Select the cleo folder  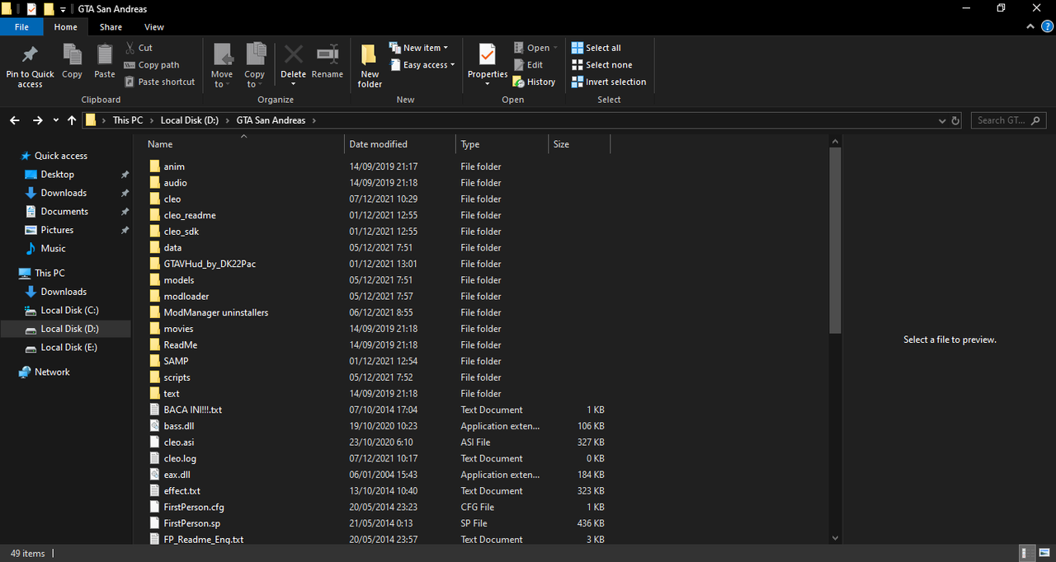click(172, 199)
